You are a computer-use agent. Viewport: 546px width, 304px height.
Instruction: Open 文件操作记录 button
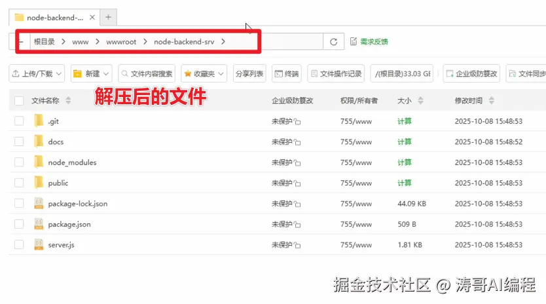[336, 73]
